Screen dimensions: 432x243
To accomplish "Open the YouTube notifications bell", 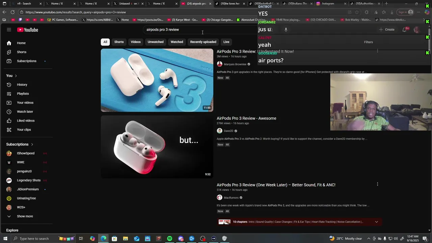I will coord(405,30).
